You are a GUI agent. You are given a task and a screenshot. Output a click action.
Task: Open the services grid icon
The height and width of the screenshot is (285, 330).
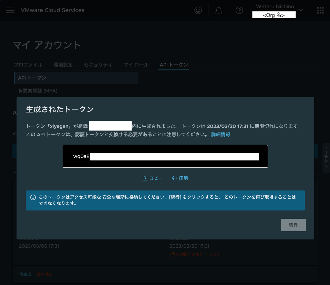click(x=320, y=10)
